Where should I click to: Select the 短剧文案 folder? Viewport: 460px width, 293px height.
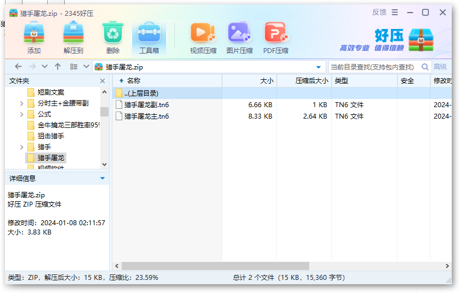point(51,92)
